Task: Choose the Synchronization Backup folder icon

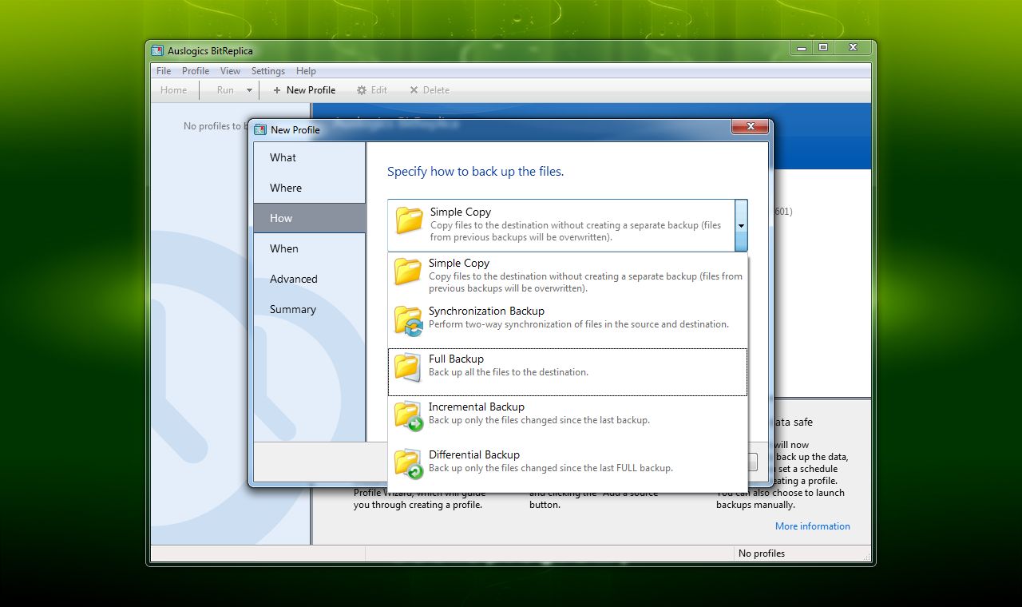Action: [x=408, y=319]
